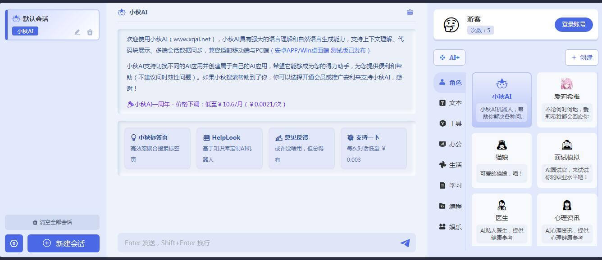Choose the 爱莉希雅 role card

(567, 100)
